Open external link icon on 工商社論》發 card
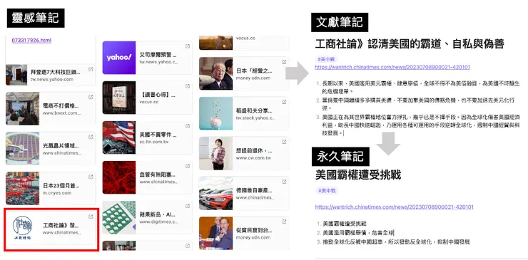 pos(91,217)
